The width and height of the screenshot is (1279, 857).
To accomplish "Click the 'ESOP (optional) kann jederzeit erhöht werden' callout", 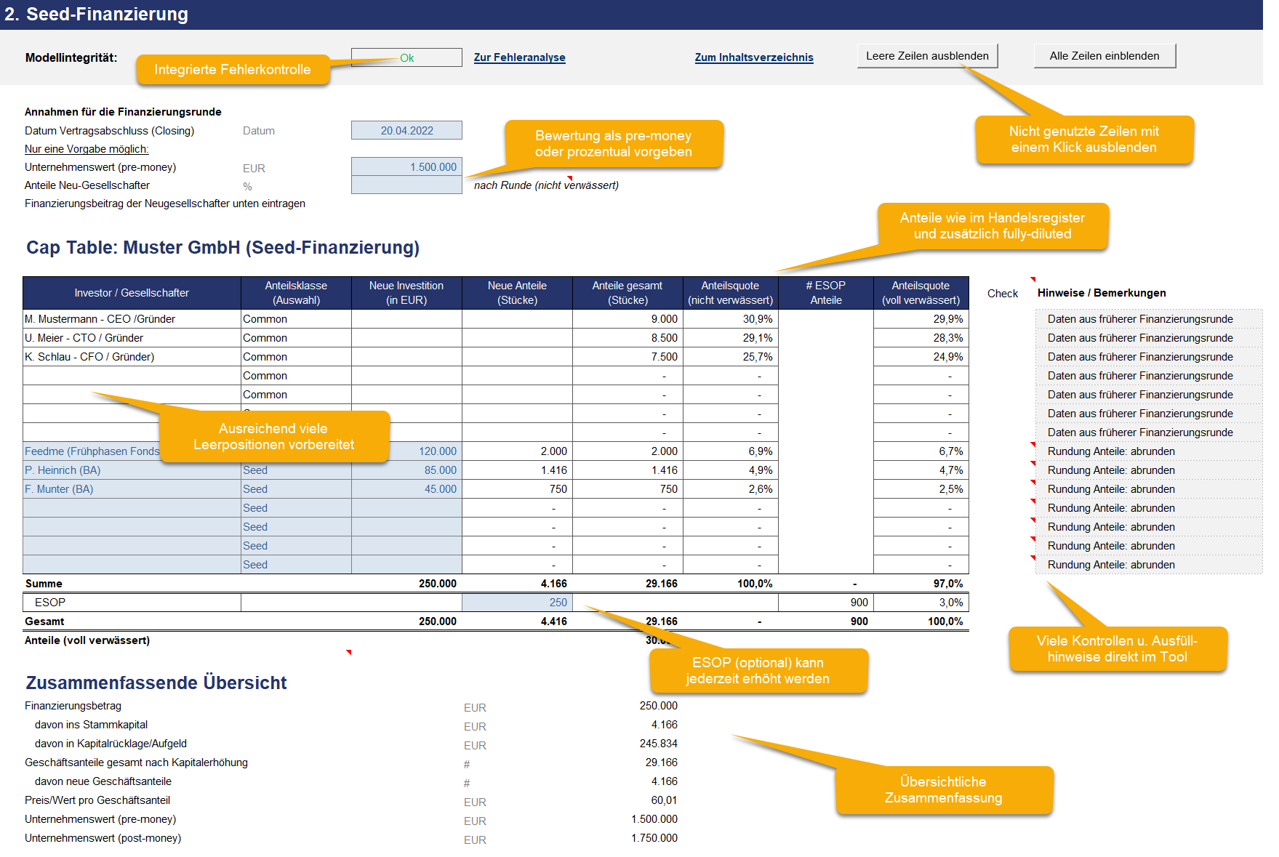I will coord(758,670).
